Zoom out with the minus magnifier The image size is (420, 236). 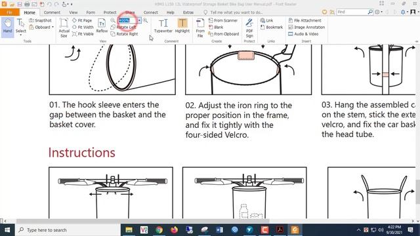point(113,20)
